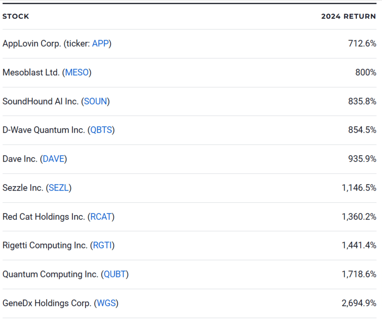Image resolution: width=382 pixels, height=321 pixels.
Task: Visit the DAVE ticker link
Action: point(53,159)
